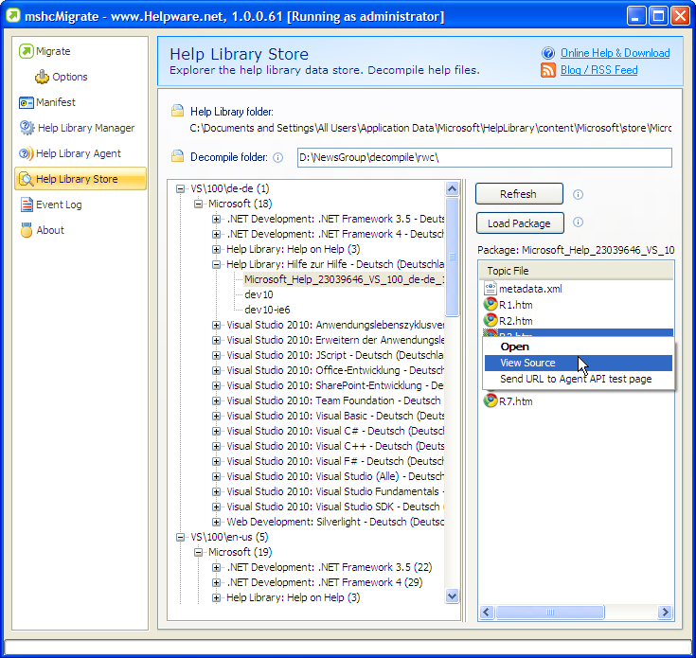Click info icon next to Refresh button
696x658 pixels.
point(578,194)
